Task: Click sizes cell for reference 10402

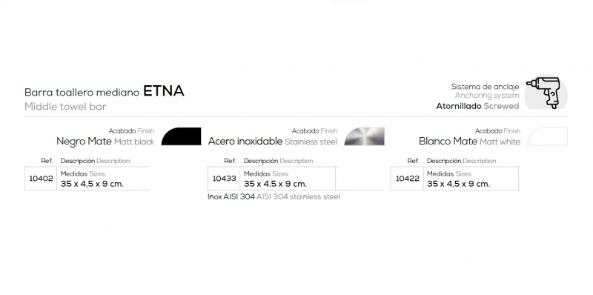Action: (103, 179)
